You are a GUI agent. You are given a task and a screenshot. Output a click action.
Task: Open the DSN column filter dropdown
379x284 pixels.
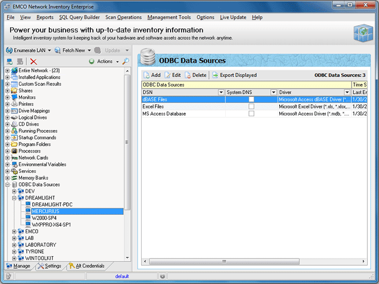pyautogui.click(x=221, y=92)
